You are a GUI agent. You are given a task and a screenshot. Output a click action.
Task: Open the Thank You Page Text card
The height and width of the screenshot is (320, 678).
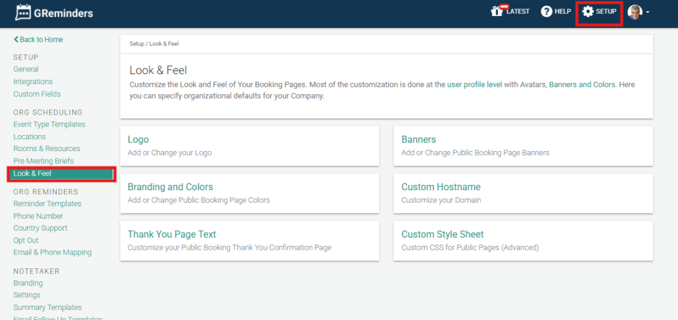[x=249, y=240]
